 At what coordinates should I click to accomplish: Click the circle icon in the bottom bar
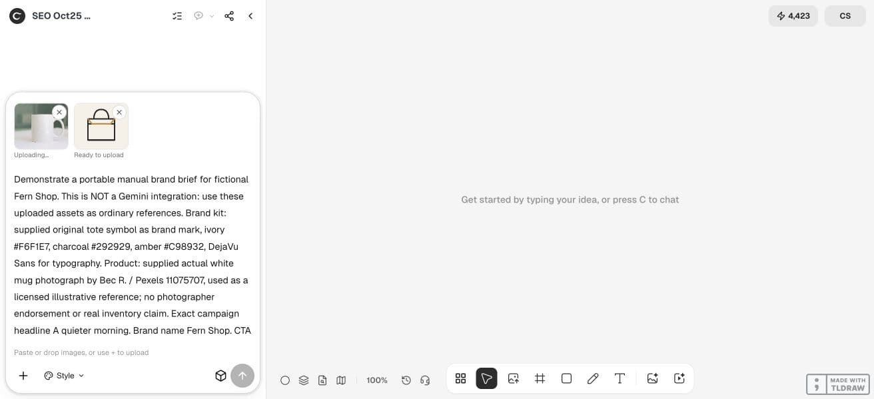[285, 380]
